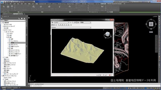Open the view direction dropdown in Object Viewer

86,22
